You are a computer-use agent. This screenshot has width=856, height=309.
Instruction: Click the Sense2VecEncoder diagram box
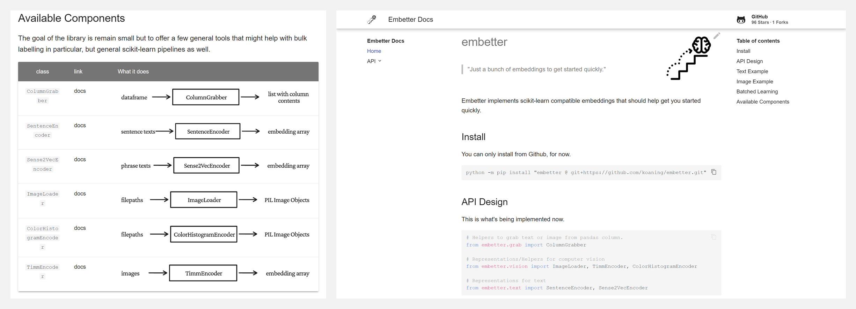(206, 165)
